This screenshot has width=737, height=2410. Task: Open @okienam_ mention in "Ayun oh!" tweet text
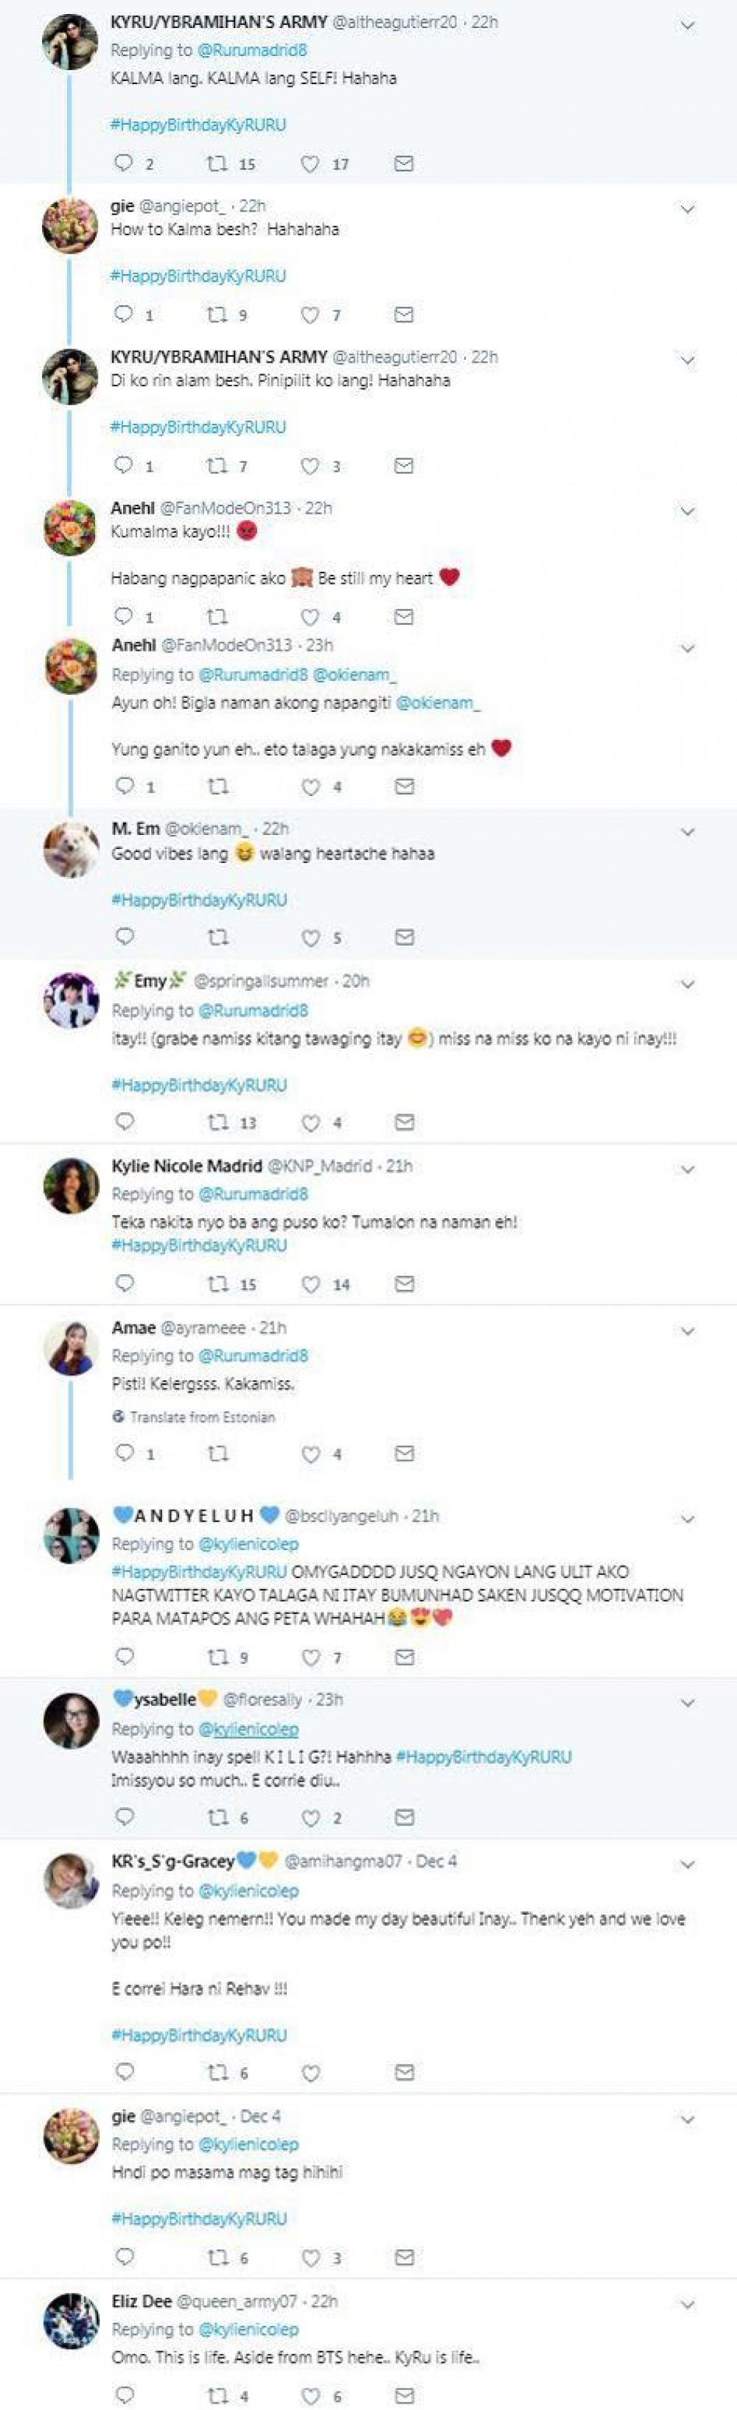point(438,702)
